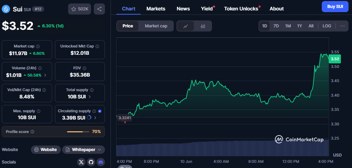Expand Circulating supply details chevron
352x168 pixels.
(95, 118)
